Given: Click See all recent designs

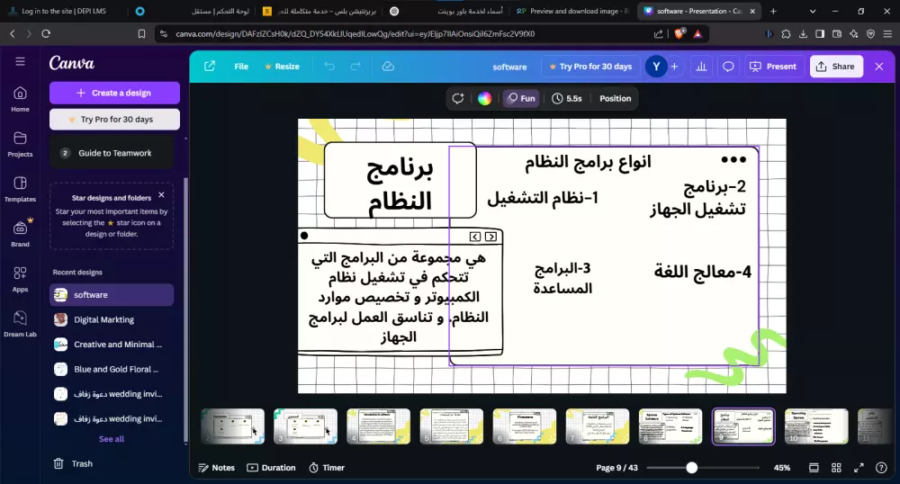Looking at the screenshot, I should [112, 439].
